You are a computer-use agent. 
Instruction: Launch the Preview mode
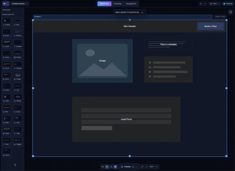228,4
